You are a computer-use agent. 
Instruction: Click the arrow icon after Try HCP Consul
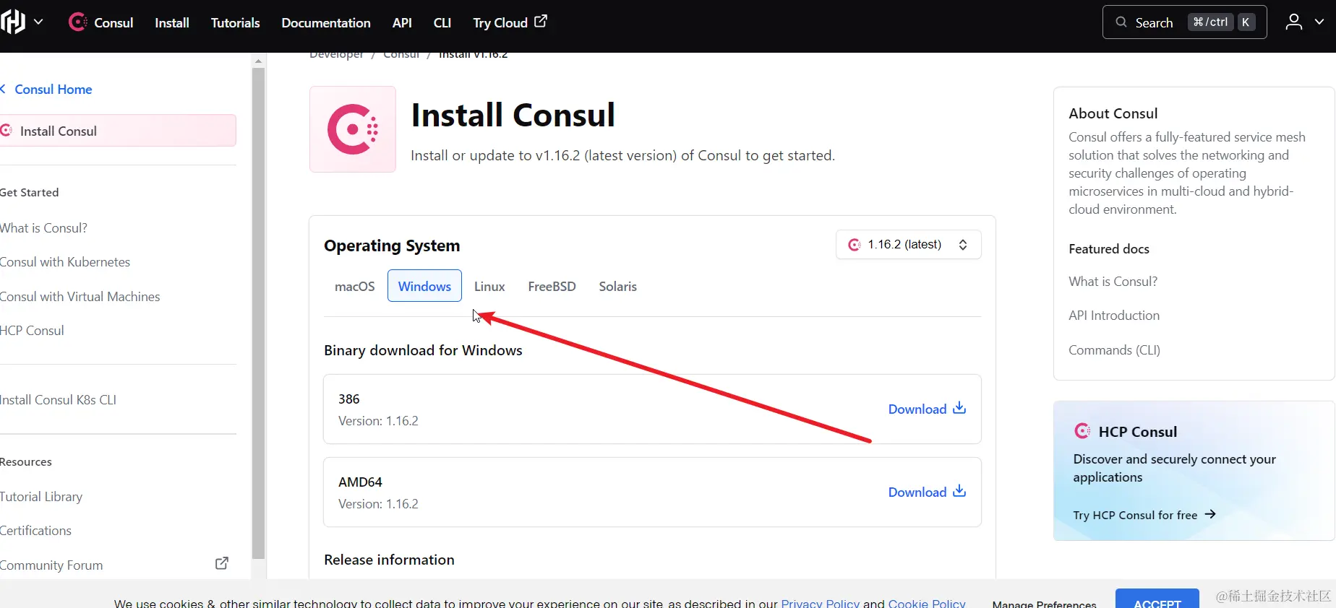pos(1210,514)
